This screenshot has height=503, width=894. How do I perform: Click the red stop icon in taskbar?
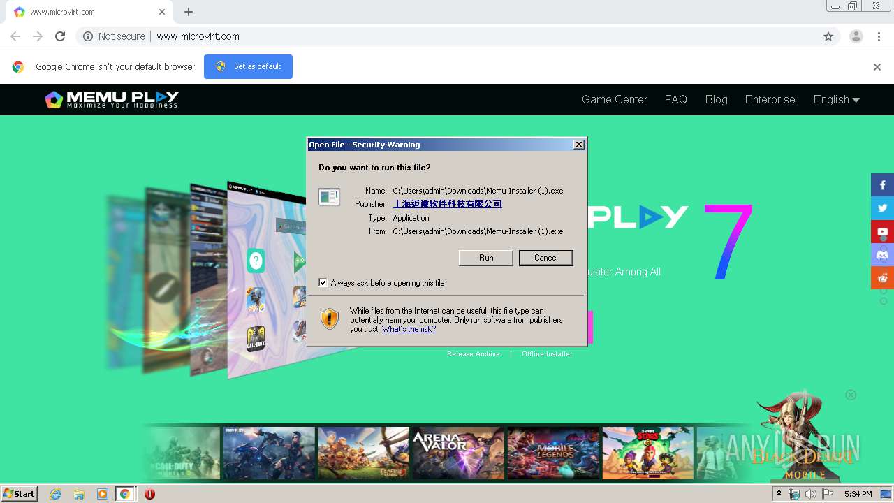tap(149, 494)
